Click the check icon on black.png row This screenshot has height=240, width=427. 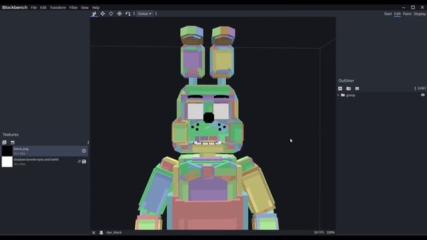84,151
